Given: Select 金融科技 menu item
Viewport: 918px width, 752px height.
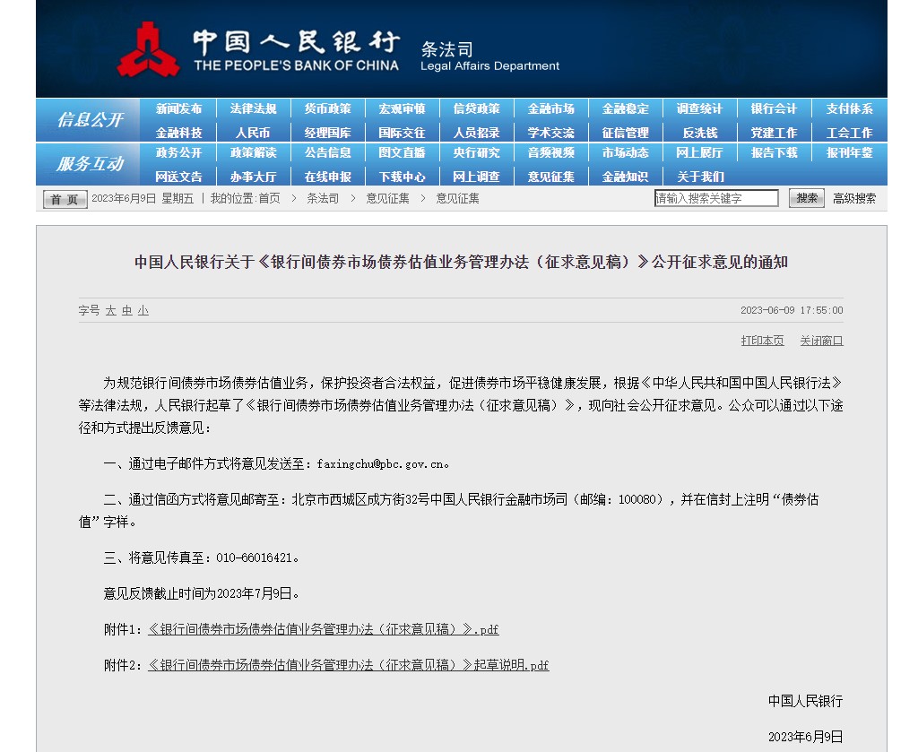Looking at the screenshot, I should coord(178,133).
